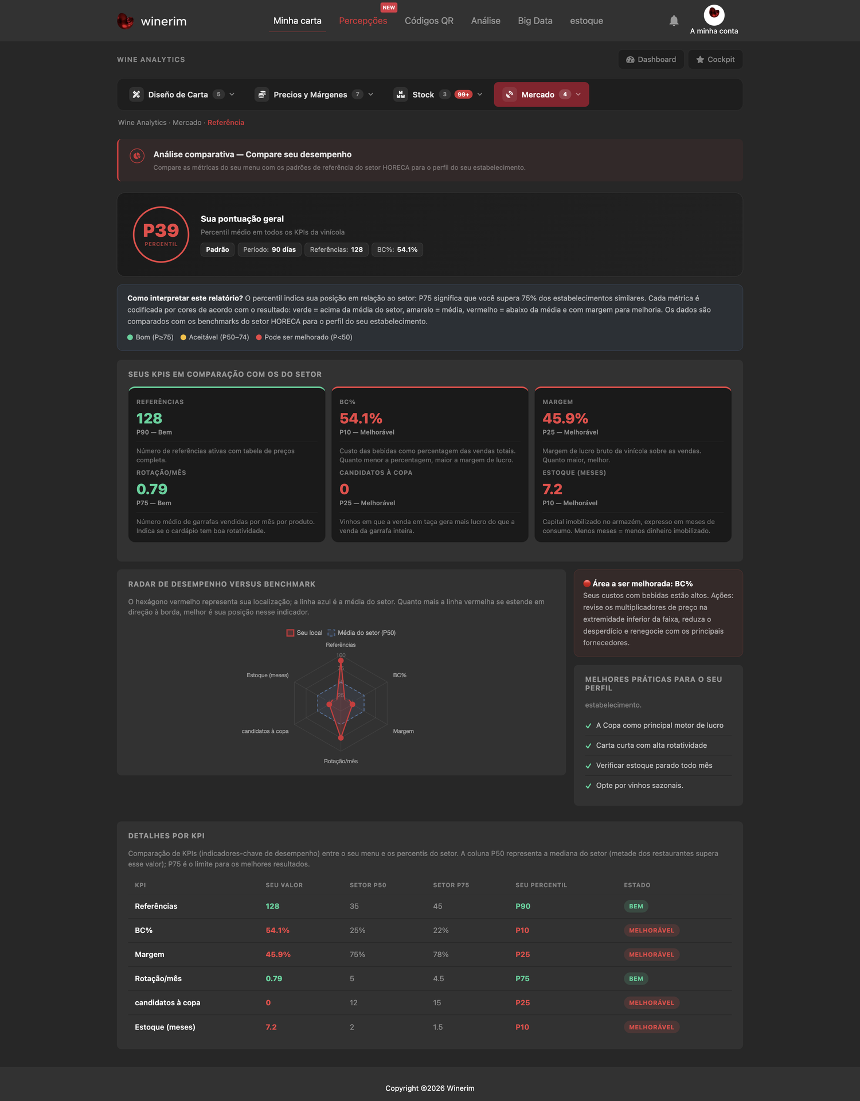Click checkmark beside Verificar estoque parado
This screenshot has height=1101, width=860.
pyautogui.click(x=588, y=766)
